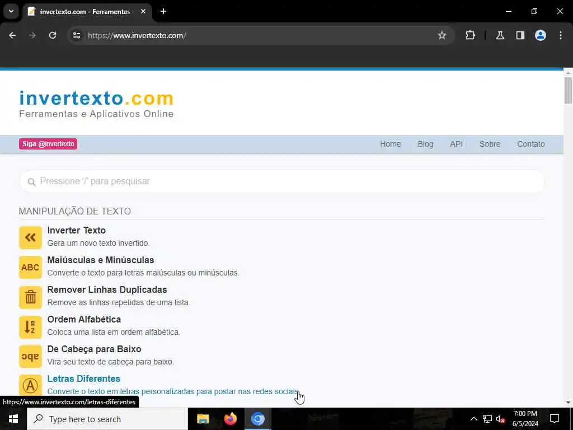Image resolution: width=573 pixels, height=430 pixels.
Task: Click the browser forward arrow
Action: coord(32,35)
